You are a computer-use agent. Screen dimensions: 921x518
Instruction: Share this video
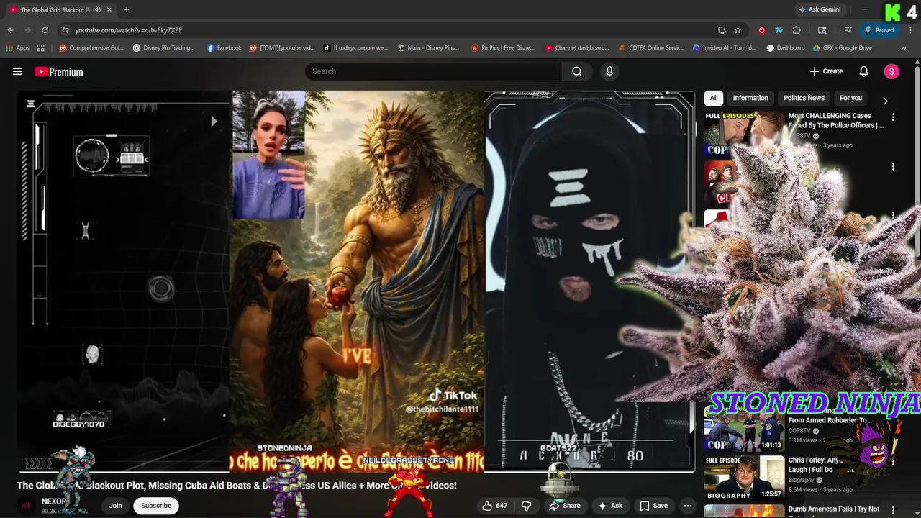tap(565, 506)
